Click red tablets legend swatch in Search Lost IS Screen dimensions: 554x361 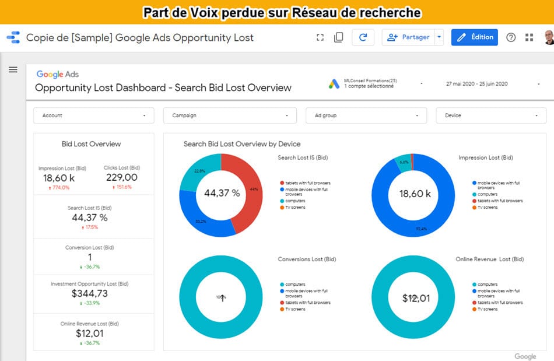coord(282,183)
